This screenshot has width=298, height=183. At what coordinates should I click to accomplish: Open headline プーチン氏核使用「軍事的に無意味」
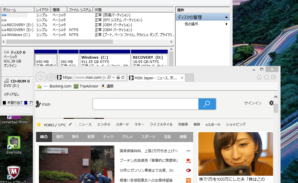149,161
